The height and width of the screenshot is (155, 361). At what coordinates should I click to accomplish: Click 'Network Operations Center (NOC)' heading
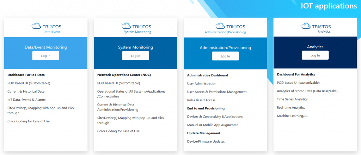(124, 75)
